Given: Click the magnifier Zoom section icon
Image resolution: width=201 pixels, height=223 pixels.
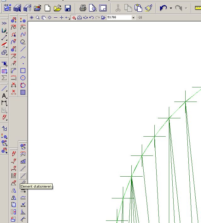Looking at the screenshot, I should coord(37,17).
